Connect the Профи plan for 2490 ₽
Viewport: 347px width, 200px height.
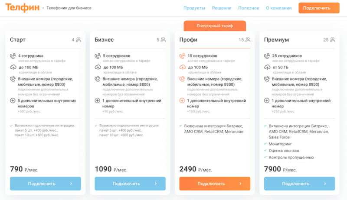pyautogui.click(x=215, y=184)
